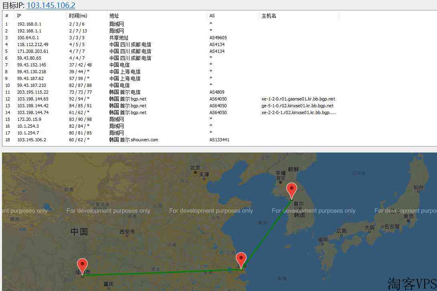Screen dimensions: 437x291
Task: Select hop row IP 59.43.187.62
Action: tap(30, 78)
